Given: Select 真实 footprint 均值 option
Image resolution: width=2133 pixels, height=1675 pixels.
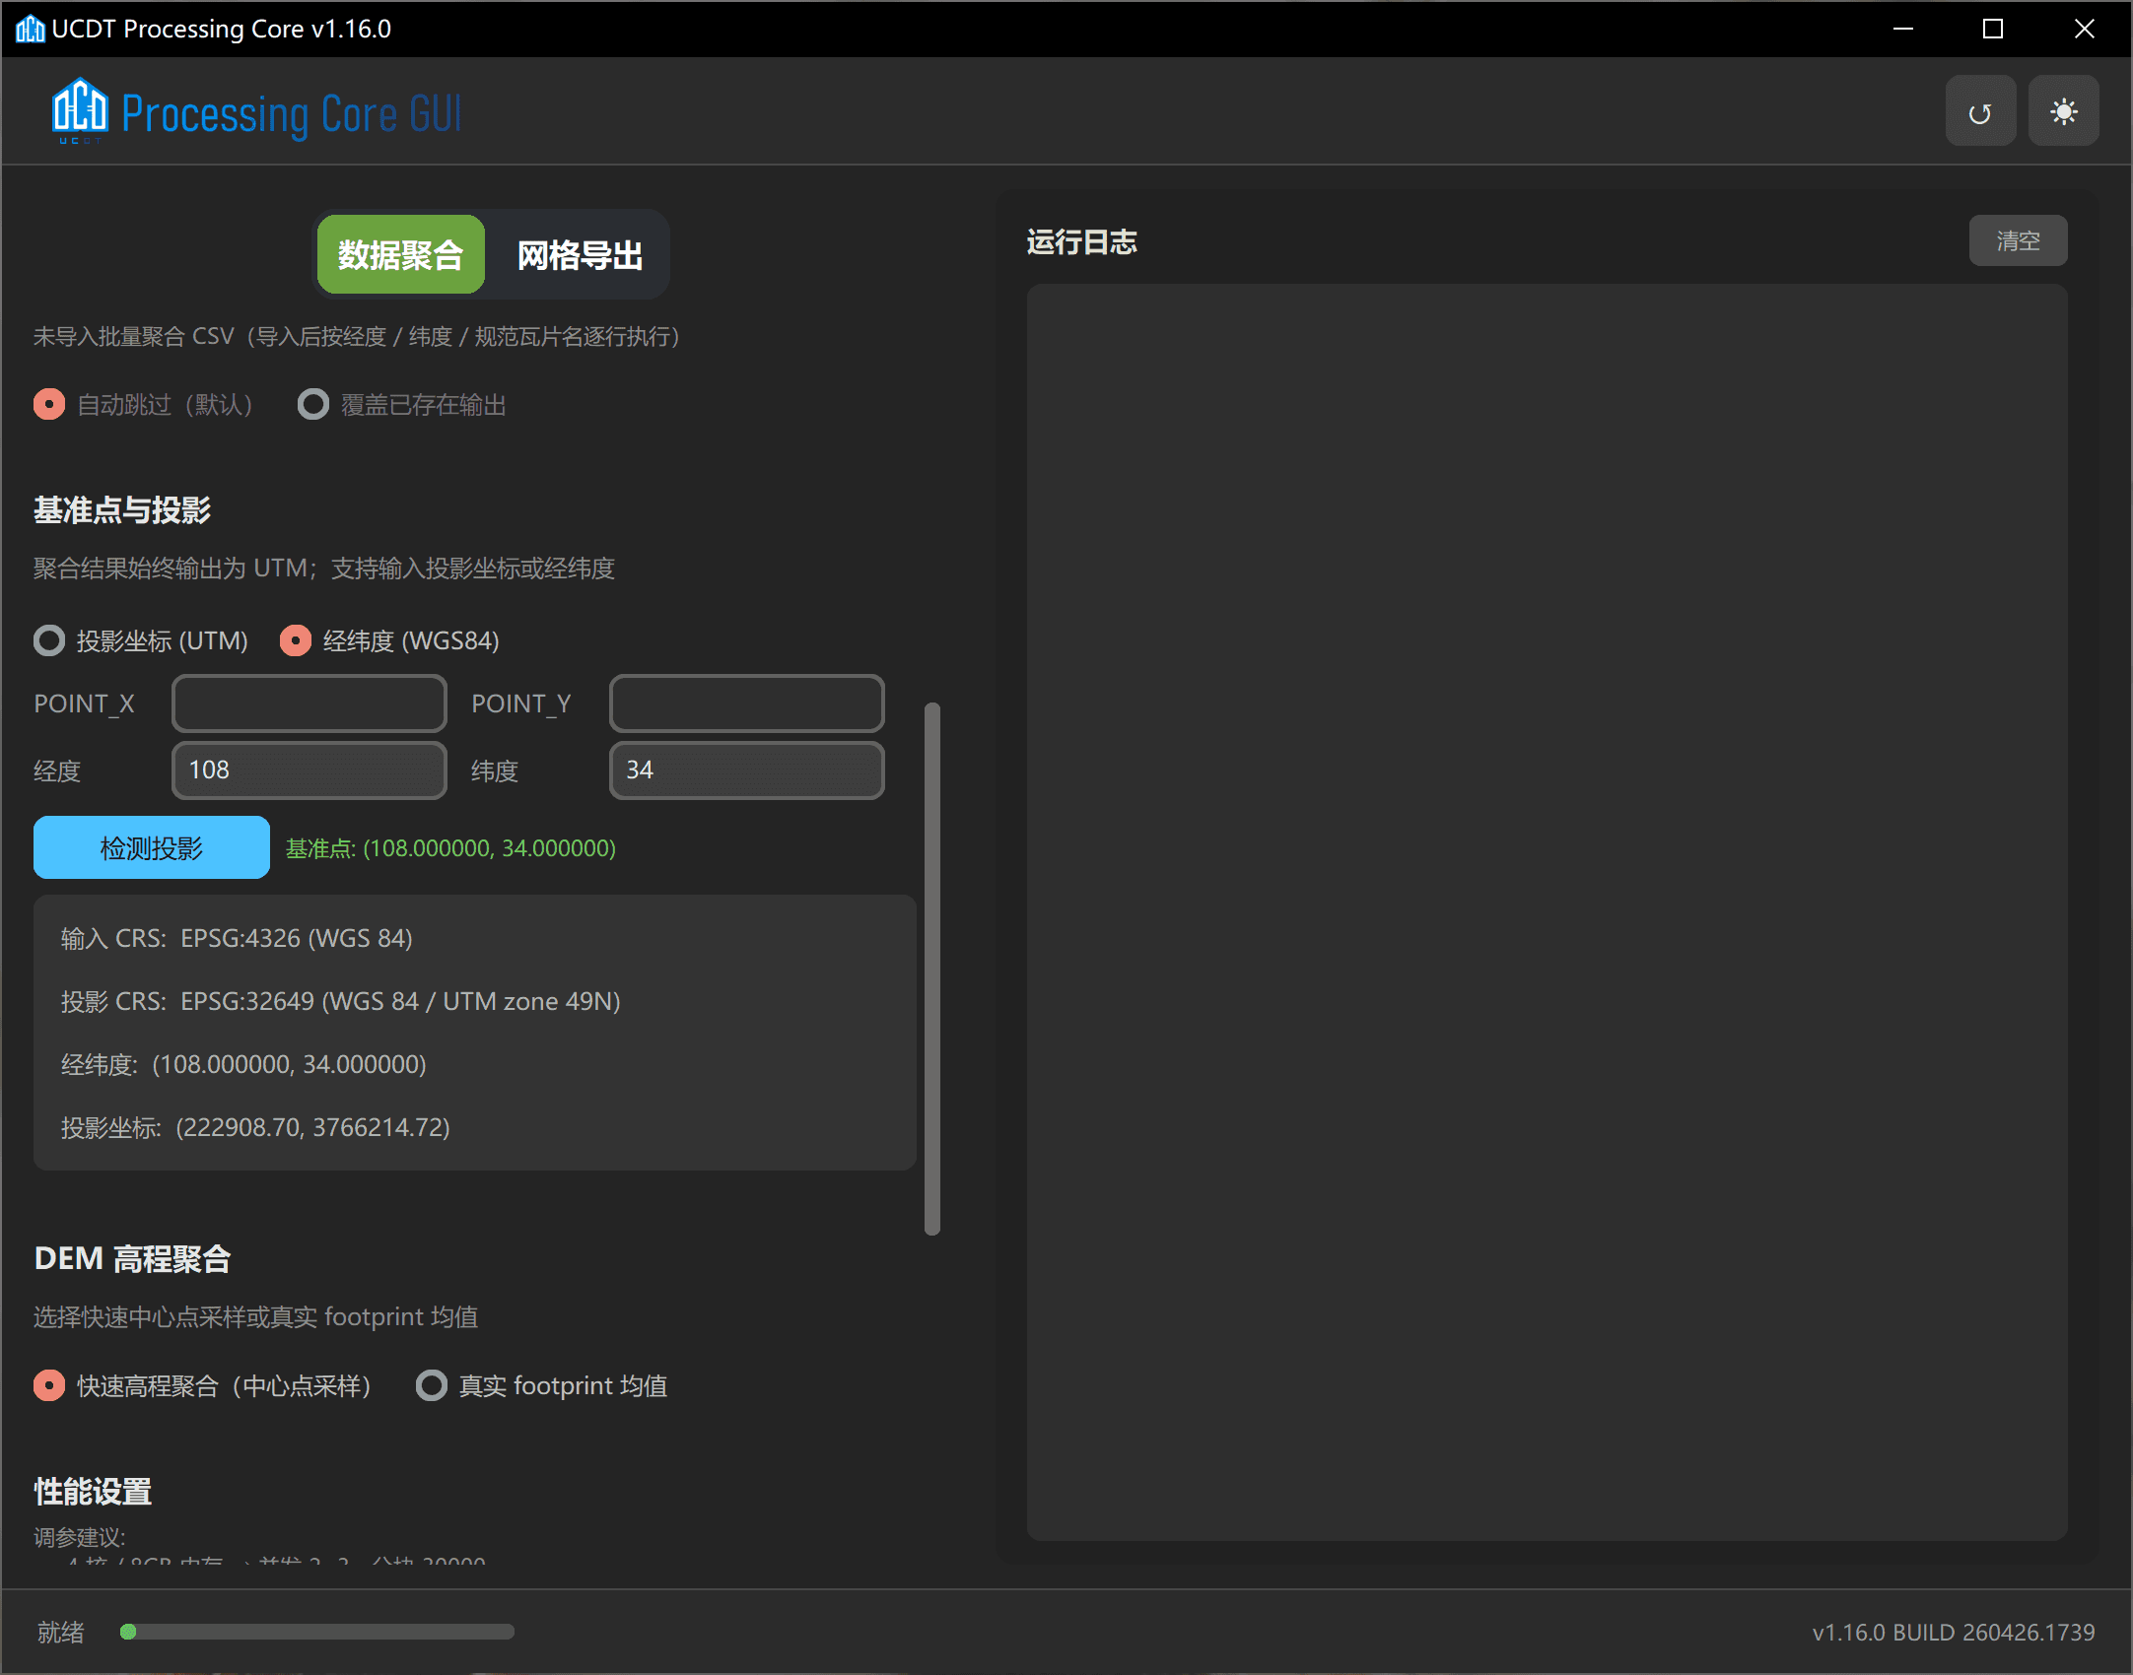Looking at the screenshot, I should click(542, 1385).
